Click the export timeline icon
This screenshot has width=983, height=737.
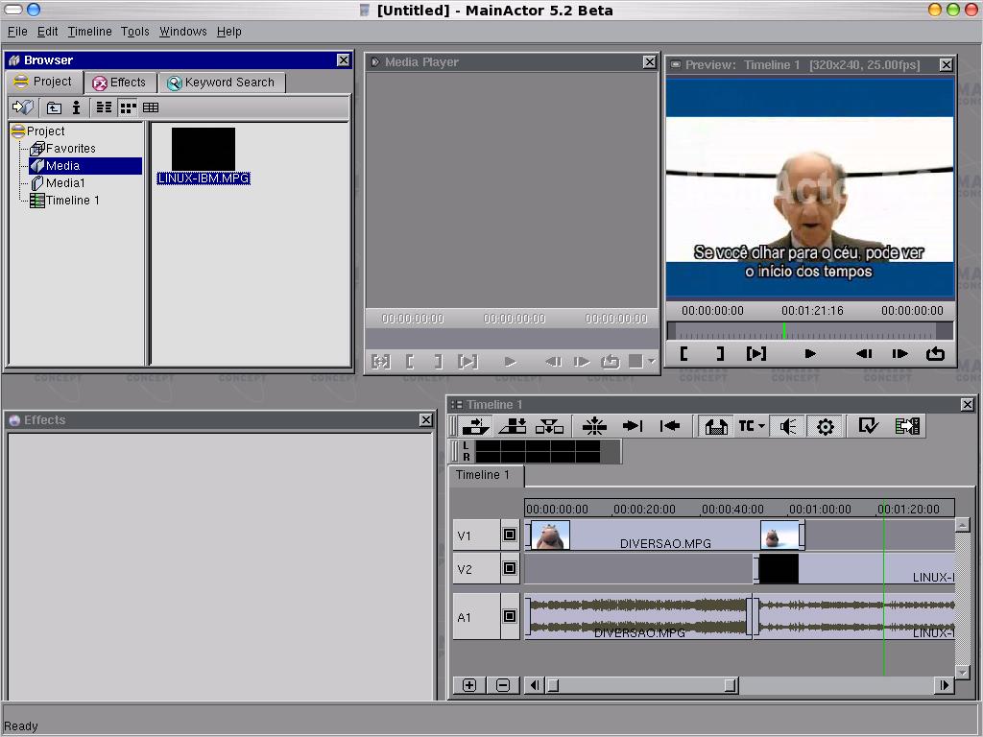coord(907,426)
